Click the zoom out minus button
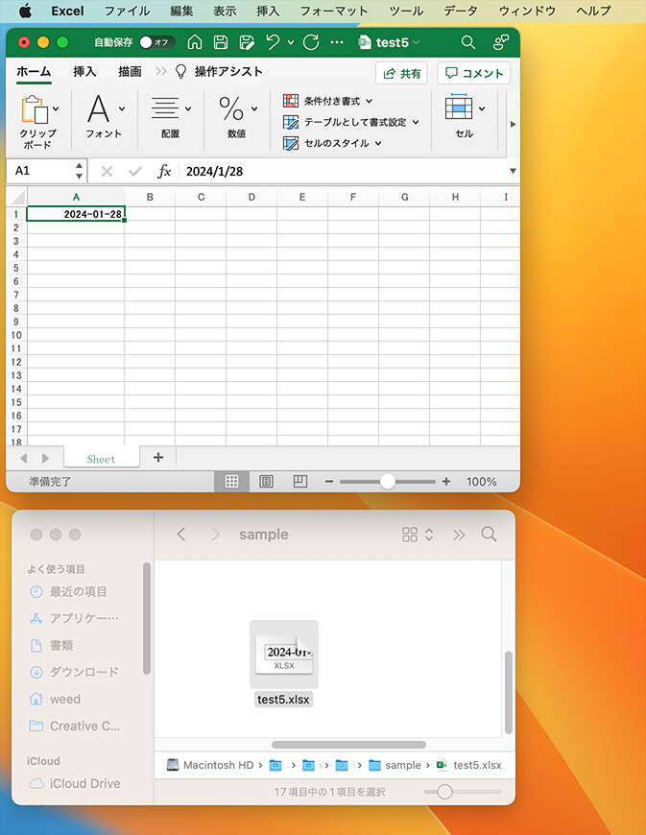This screenshot has height=835, width=646. click(328, 482)
